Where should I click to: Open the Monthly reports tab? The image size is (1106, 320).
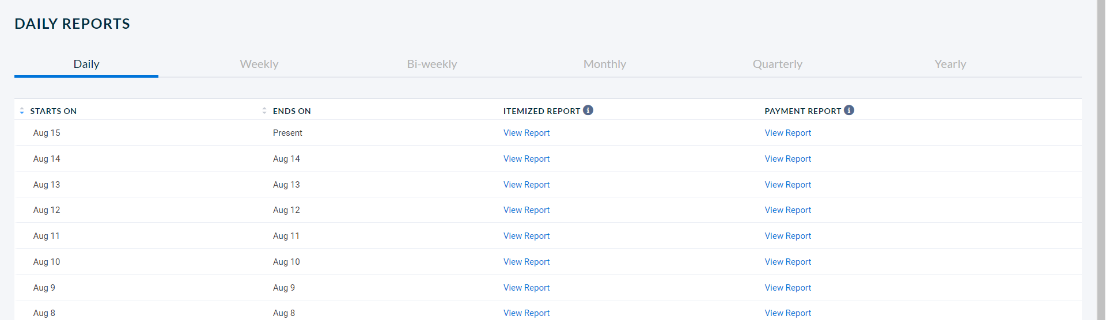[x=605, y=64]
